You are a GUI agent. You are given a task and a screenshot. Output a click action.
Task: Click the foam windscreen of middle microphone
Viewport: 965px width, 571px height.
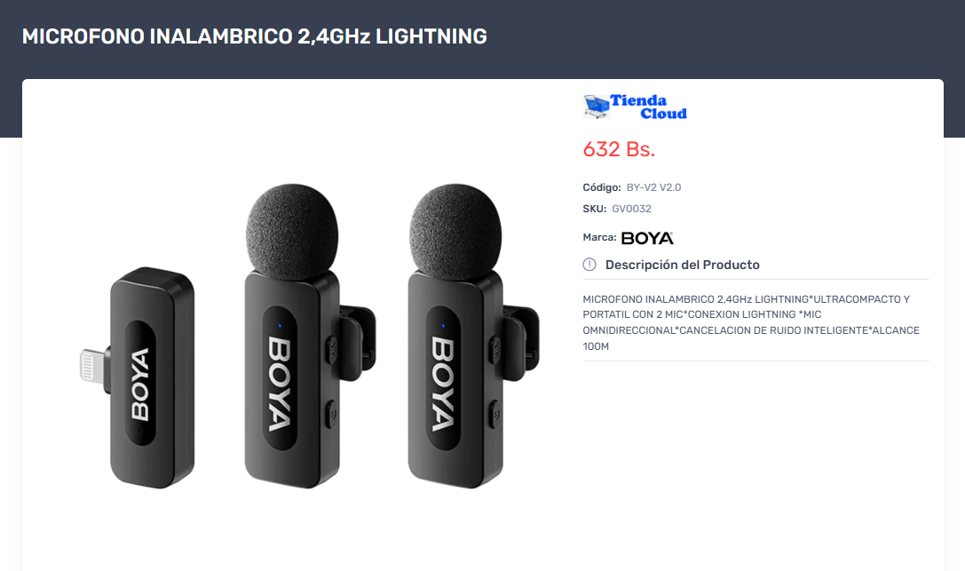point(292,231)
